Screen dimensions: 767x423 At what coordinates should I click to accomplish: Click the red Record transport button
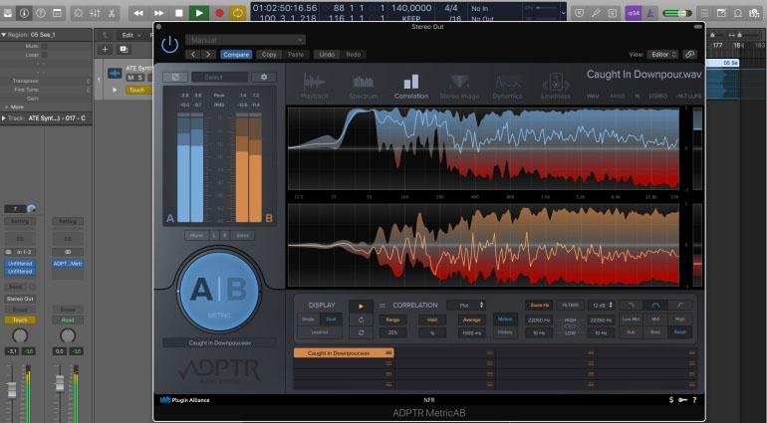[219, 13]
